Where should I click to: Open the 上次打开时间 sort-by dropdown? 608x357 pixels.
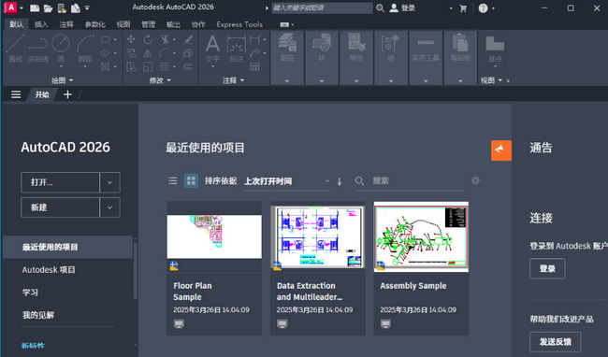(x=287, y=181)
